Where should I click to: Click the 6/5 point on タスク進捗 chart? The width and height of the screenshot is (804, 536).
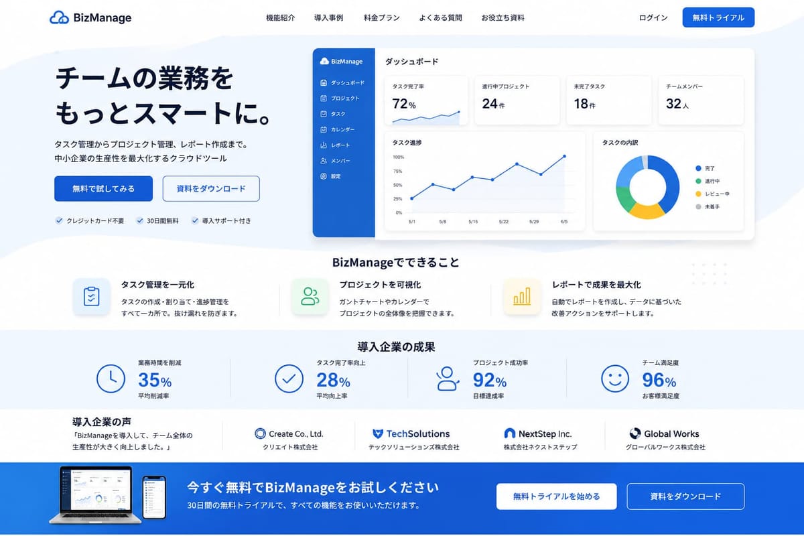(x=565, y=156)
